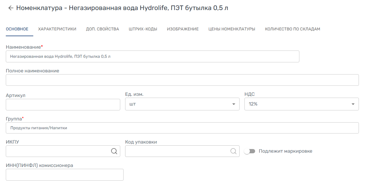View the Количество по складам tab
The height and width of the screenshot is (184, 365).
pyautogui.click(x=292, y=29)
